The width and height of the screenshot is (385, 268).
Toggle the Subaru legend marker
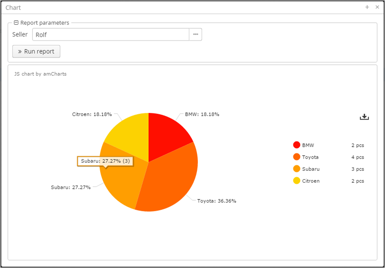297,169
